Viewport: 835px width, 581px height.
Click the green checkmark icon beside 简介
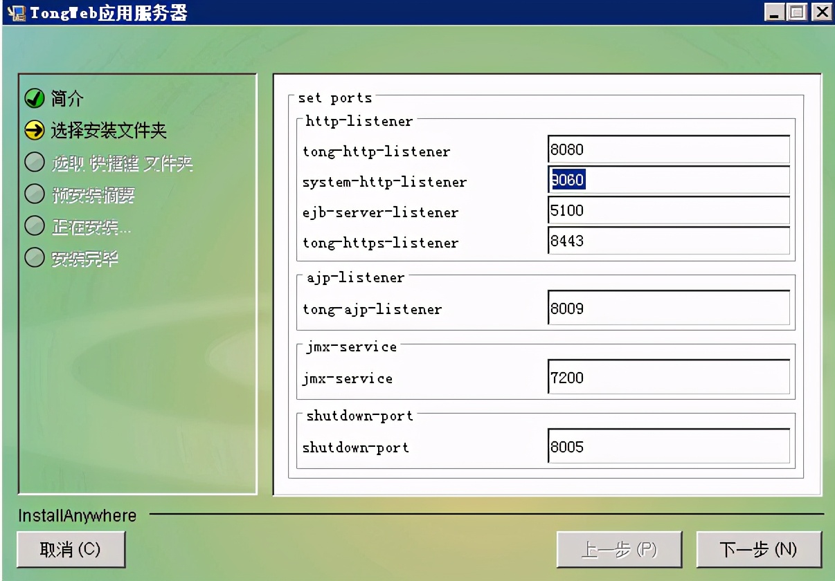34,99
